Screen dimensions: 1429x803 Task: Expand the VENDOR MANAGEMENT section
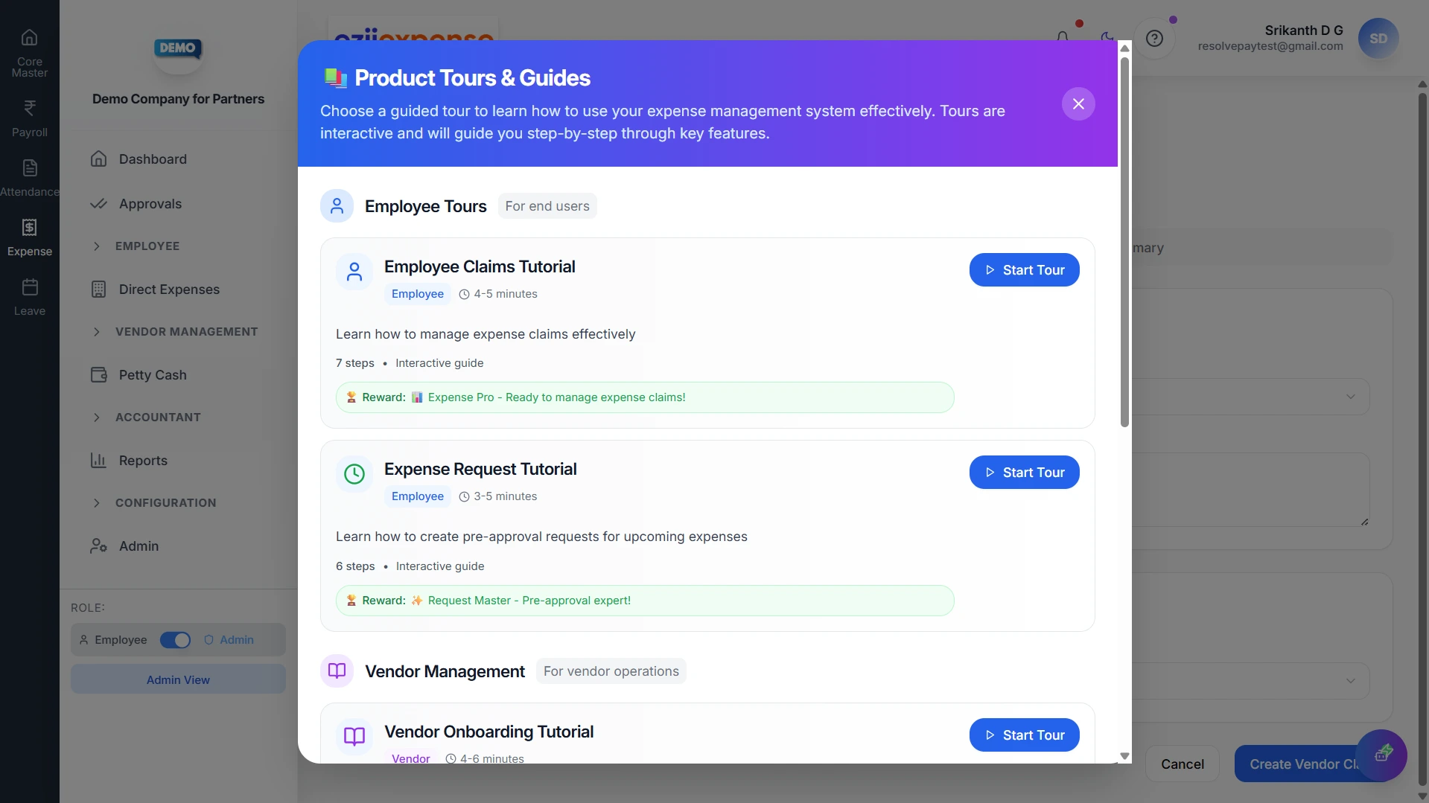click(185, 331)
